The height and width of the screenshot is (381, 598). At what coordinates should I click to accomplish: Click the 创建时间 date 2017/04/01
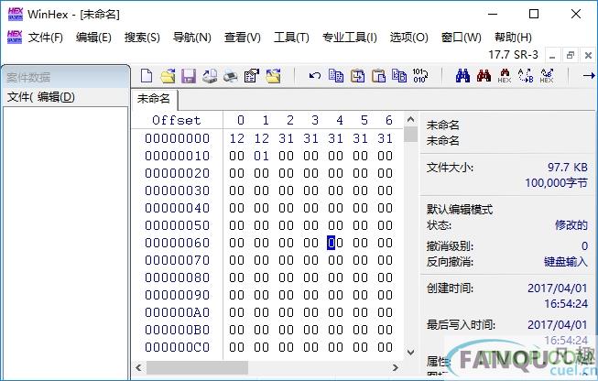[557, 288]
